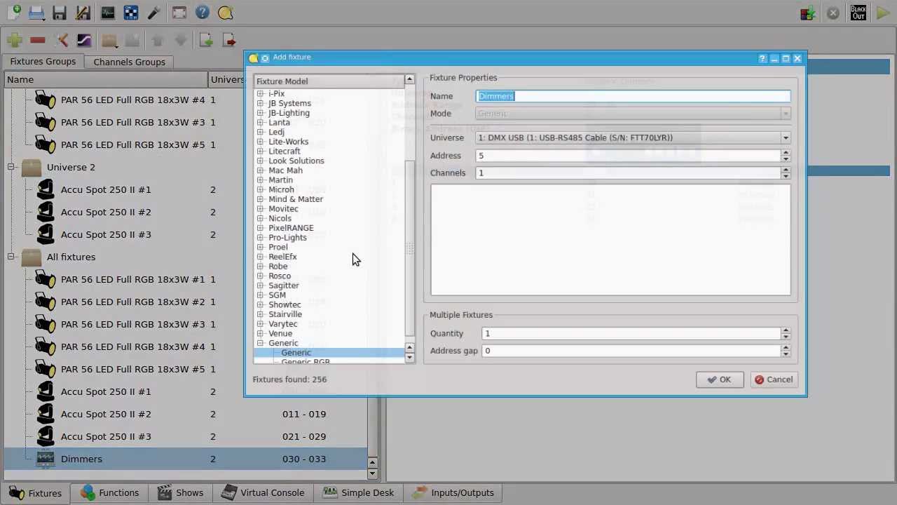The width and height of the screenshot is (897, 505).
Task: Click the audio input microphone icon
Action: (x=154, y=13)
